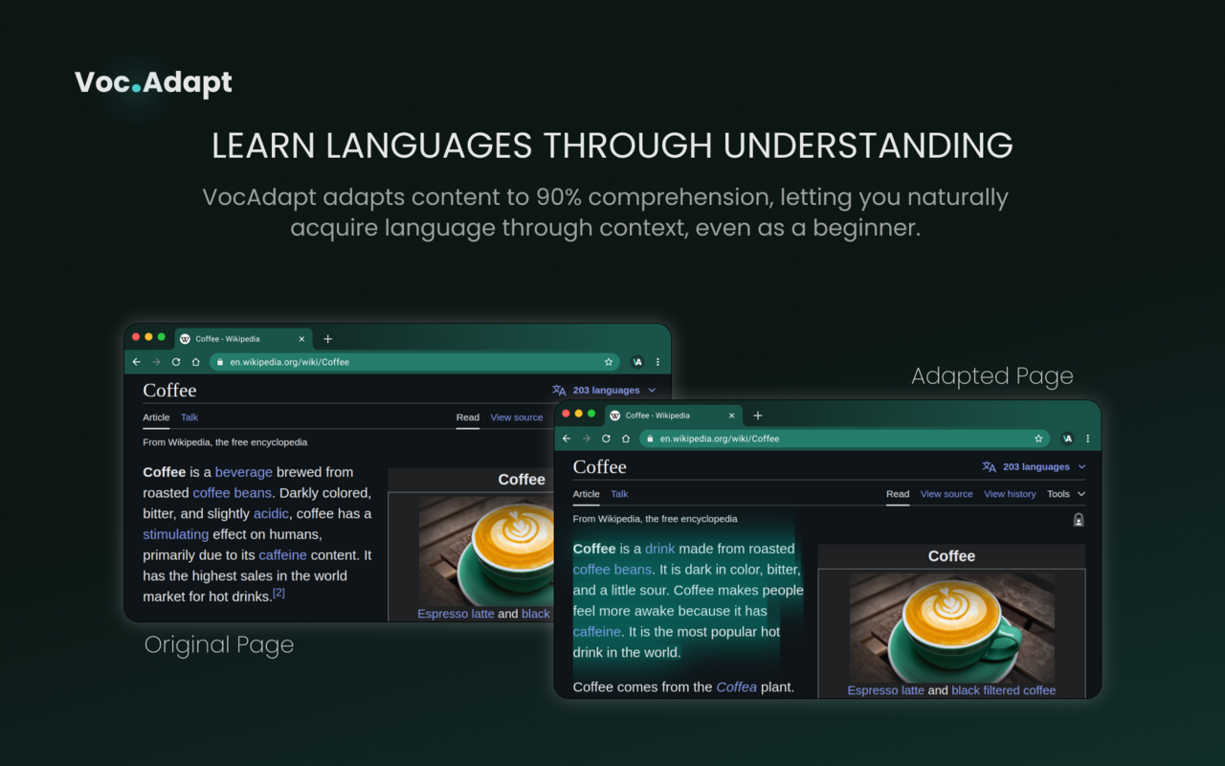Open Chrome's three-dot menu
The height and width of the screenshot is (766, 1225).
[x=1088, y=438]
